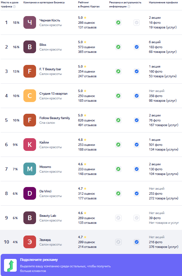Click green advertising icon in Bliss row

(x=118, y=47)
